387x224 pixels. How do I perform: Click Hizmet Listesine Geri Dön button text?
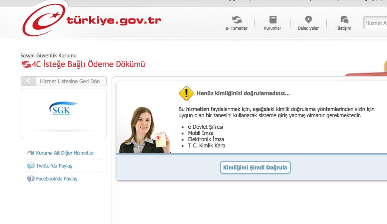[x=70, y=81]
